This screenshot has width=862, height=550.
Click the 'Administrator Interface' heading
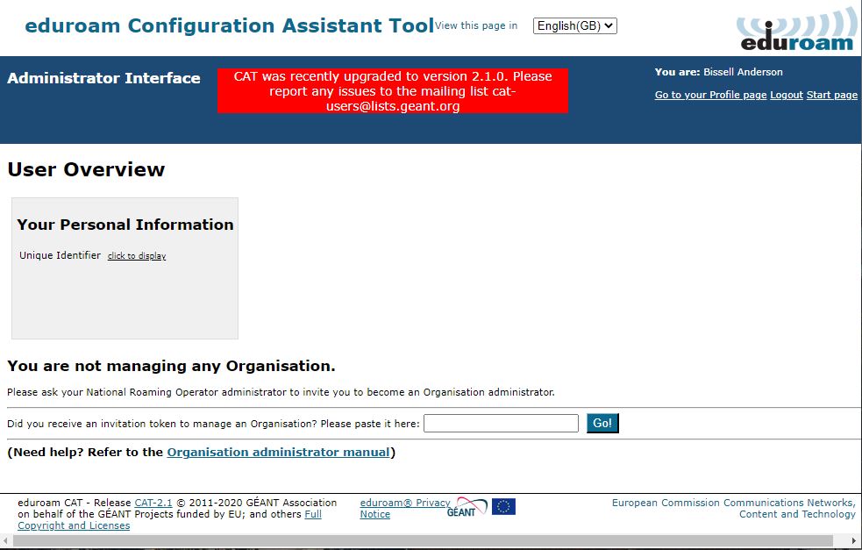103,78
